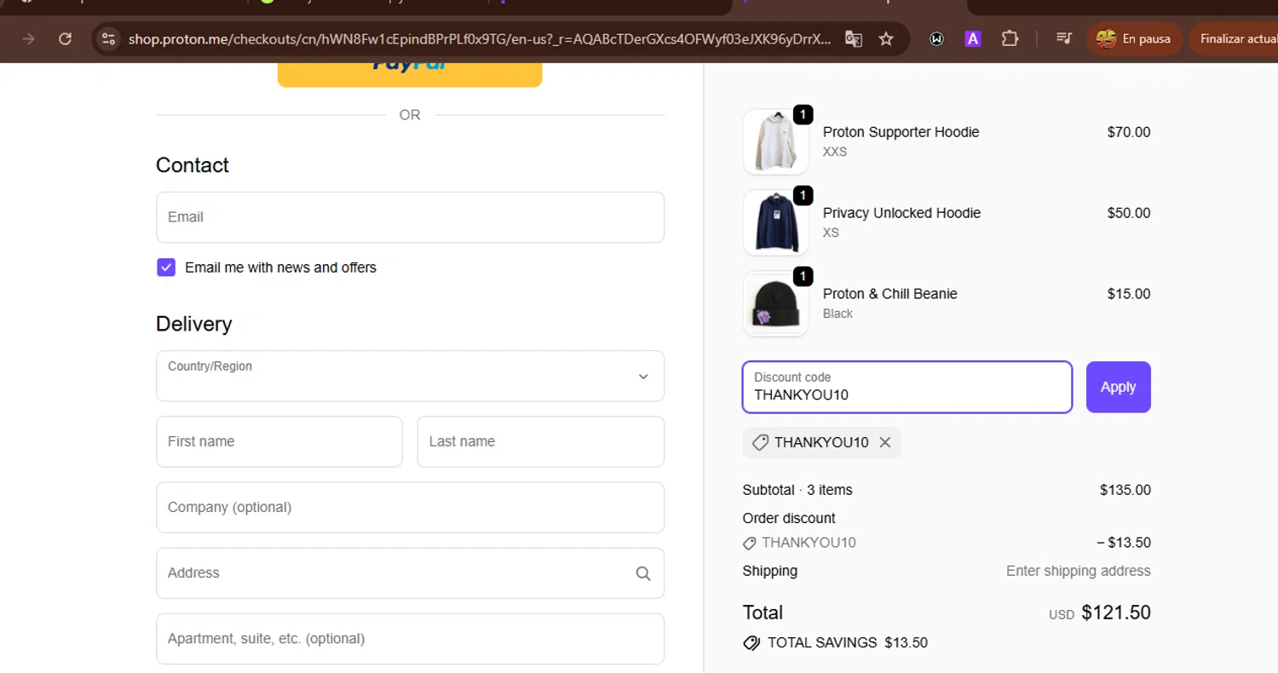Reload the page with the refresh icon
The width and height of the screenshot is (1278, 673).
point(65,38)
